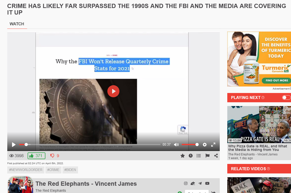Like the video with thumbs-up 371
291x193 pixels.
click(36, 156)
